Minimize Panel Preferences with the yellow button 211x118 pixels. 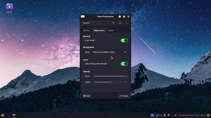click(x=120, y=17)
